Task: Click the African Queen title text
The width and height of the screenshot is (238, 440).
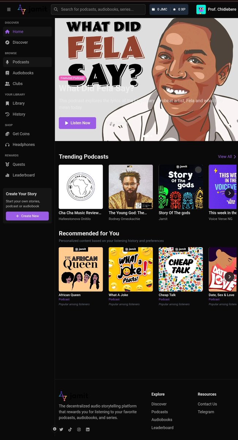Action: tap(69, 295)
